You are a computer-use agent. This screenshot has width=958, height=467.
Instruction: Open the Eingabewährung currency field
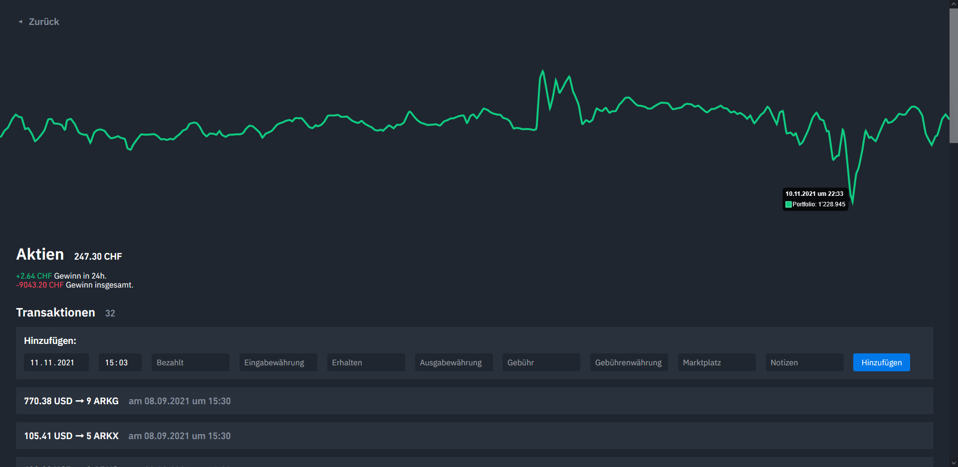click(x=278, y=362)
